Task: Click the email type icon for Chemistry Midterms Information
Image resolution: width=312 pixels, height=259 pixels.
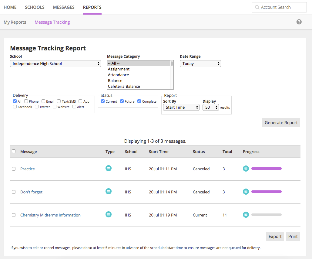Action: 109,215
